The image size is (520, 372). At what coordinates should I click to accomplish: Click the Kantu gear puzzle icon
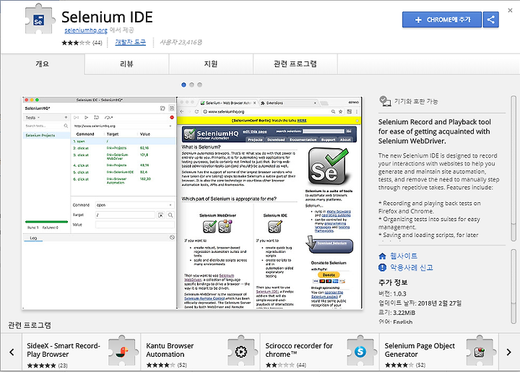pyautogui.click(x=241, y=351)
